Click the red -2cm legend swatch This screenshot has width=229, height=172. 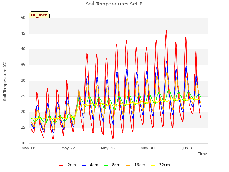point(61,166)
